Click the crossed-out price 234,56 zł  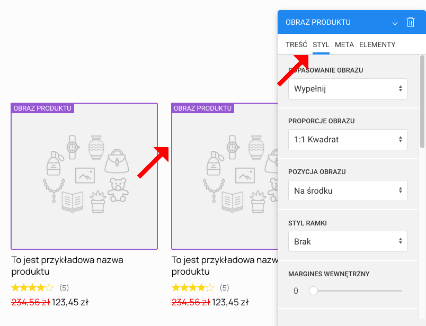tap(30, 302)
